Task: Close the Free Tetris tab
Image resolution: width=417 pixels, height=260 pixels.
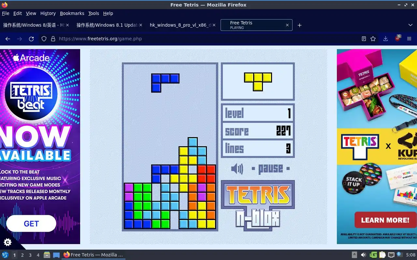Action: tap(287, 25)
